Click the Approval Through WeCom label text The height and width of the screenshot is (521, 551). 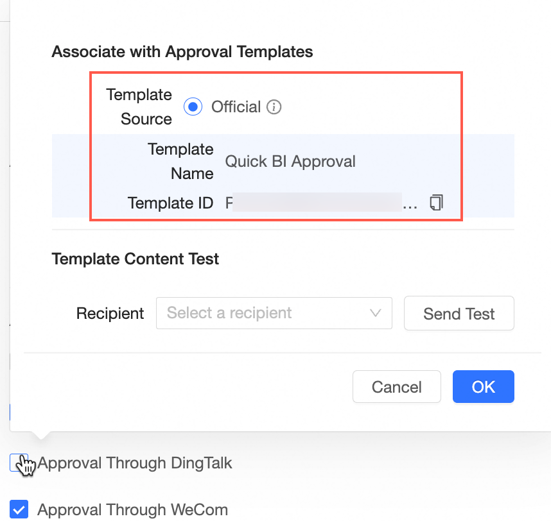(132, 510)
